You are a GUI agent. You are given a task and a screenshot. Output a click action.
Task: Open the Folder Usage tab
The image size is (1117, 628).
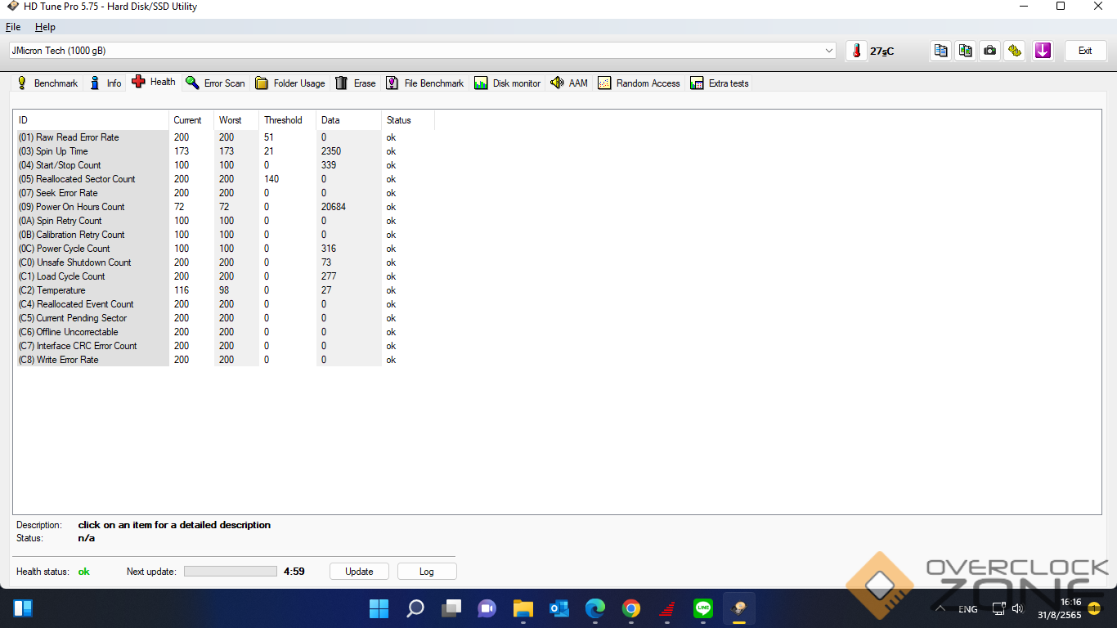tap(289, 83)
